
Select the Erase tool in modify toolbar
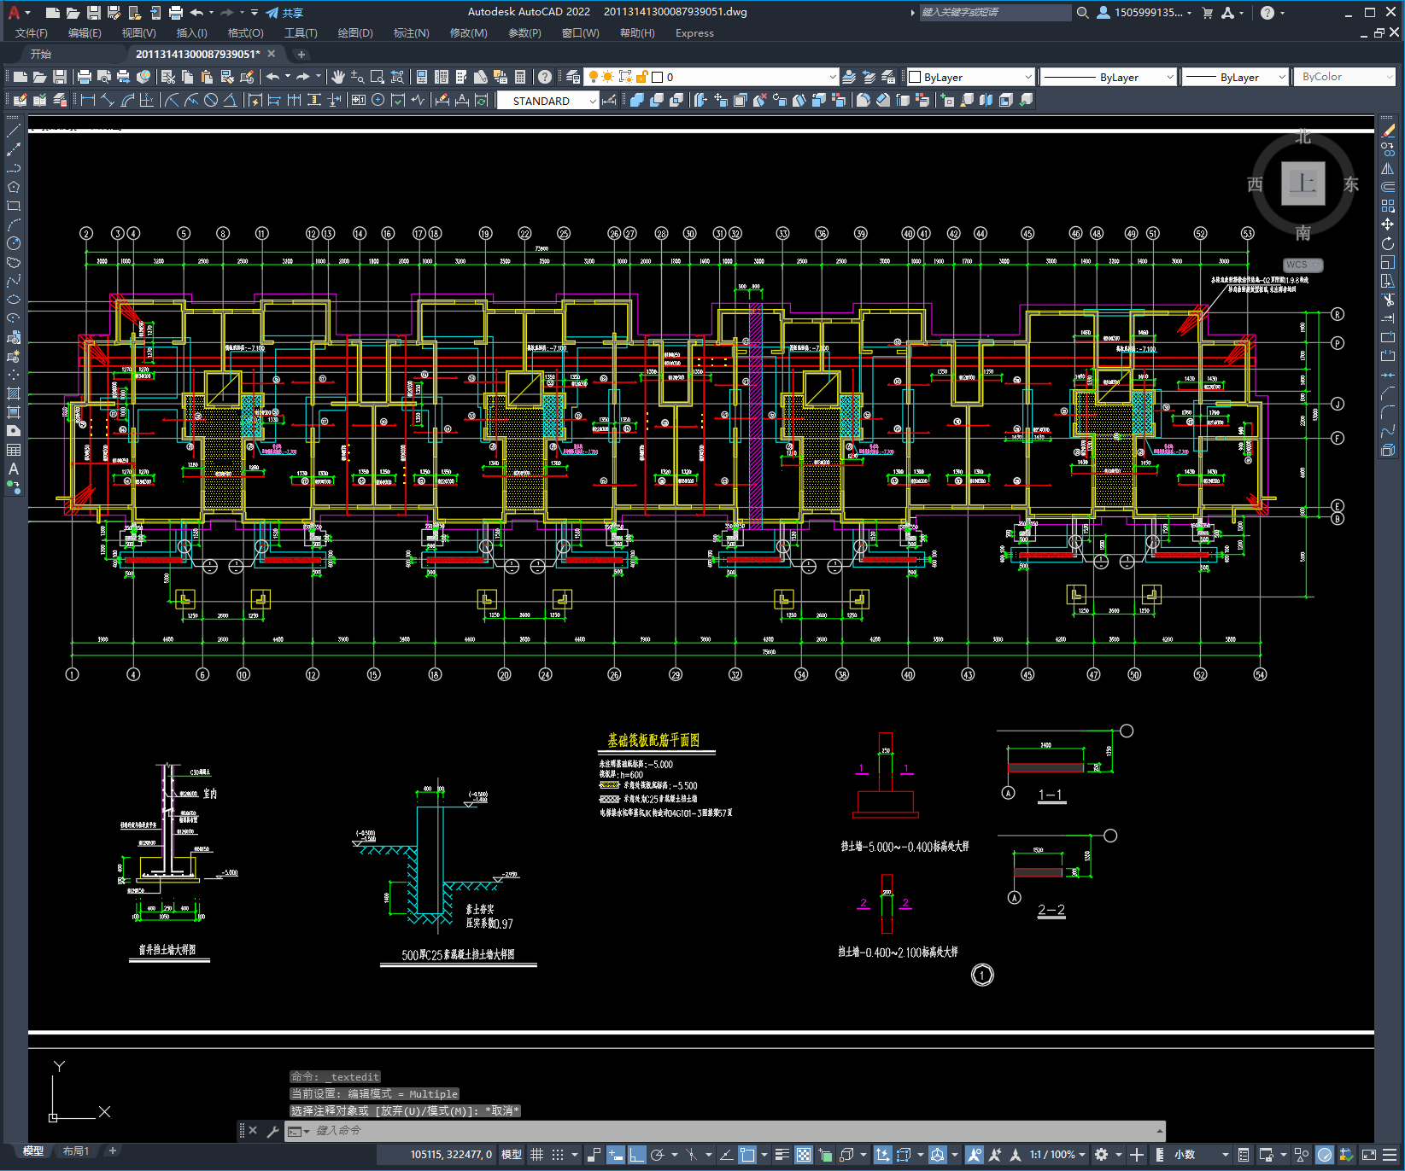(1388, 131)
